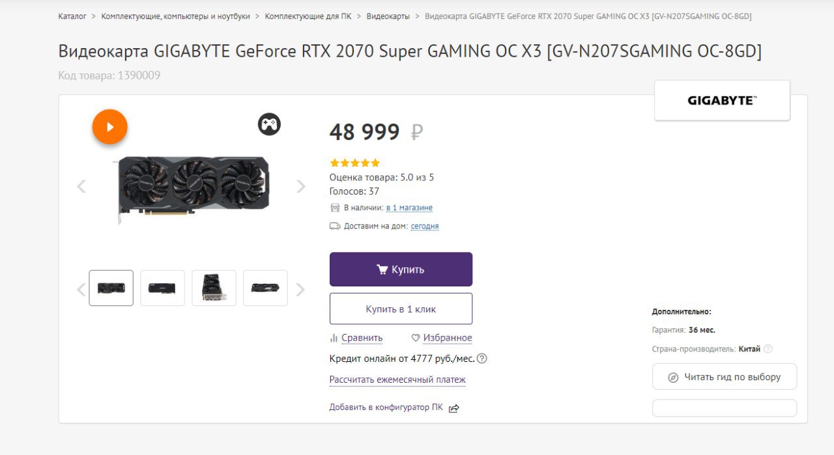Go to "Комплектующие для ПК" breadcrumb
The image size is (834, 455).
308,16
